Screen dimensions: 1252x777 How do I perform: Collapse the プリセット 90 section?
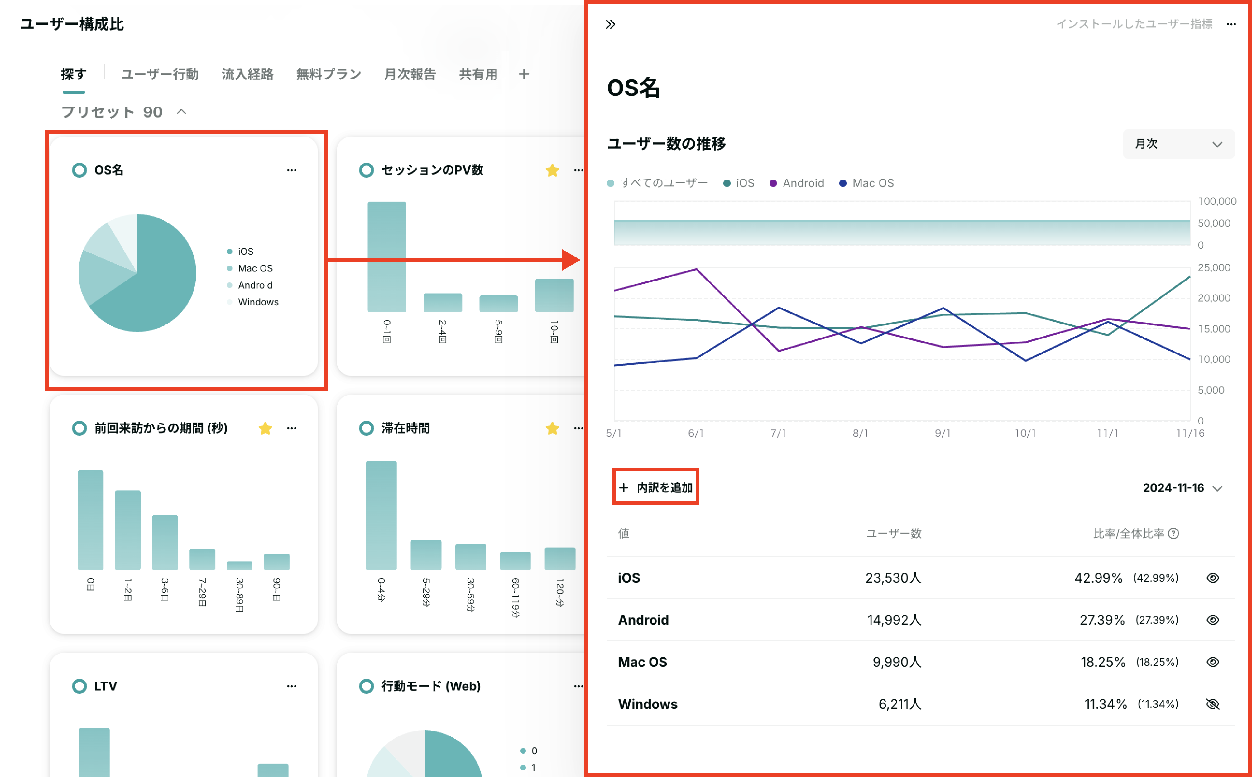pos(181,112)
